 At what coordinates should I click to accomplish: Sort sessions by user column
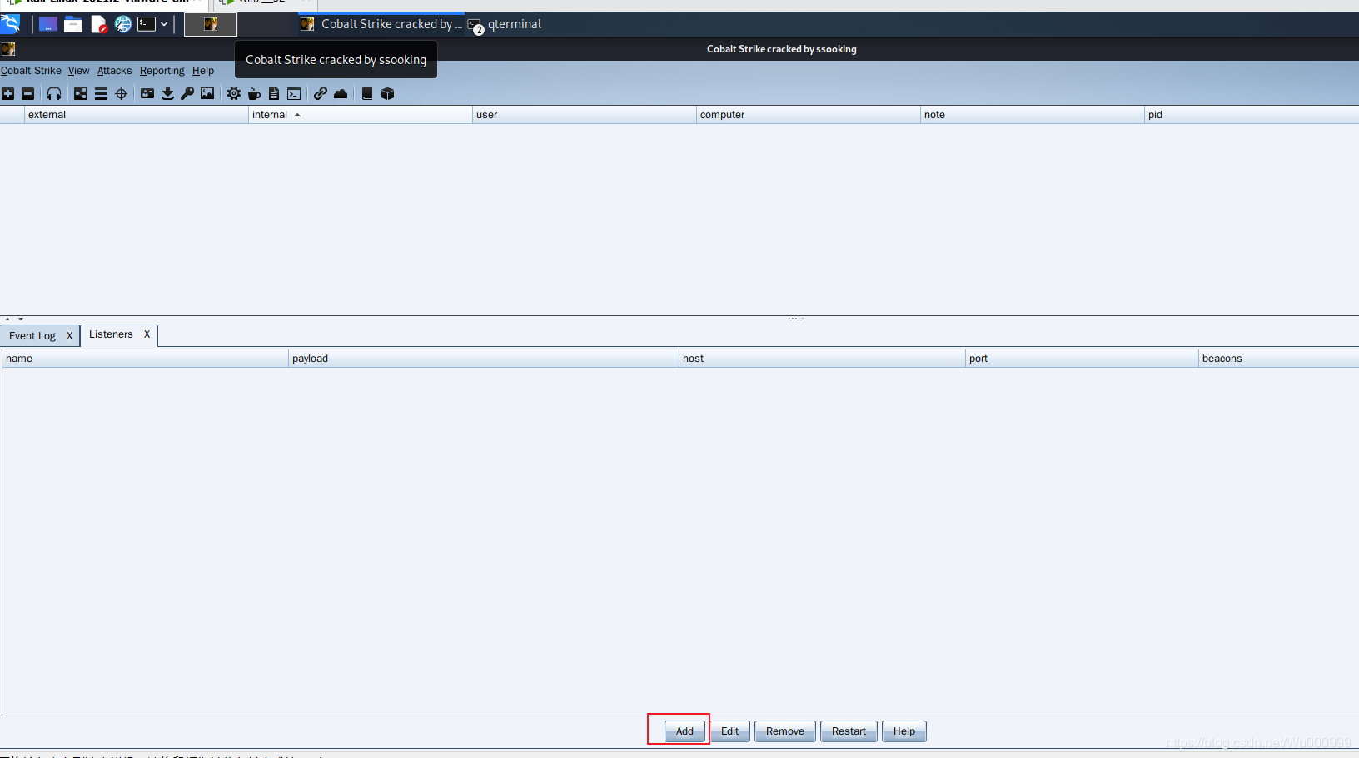[x=584, y=115]
